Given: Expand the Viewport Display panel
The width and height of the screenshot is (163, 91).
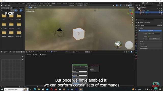Looking at the screenshot, I should point(143,46).
